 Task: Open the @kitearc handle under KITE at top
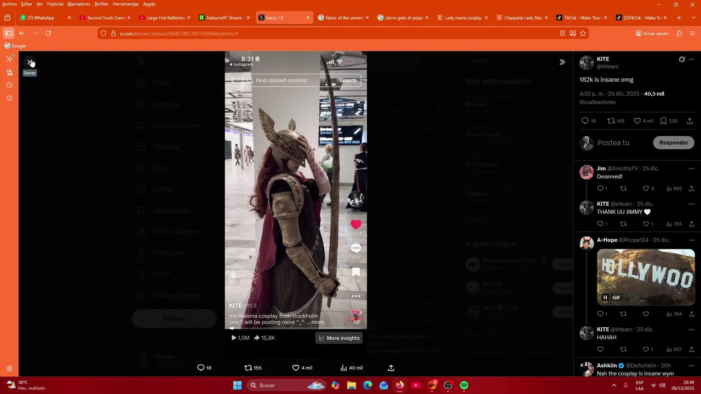click(x=608, y=66)
